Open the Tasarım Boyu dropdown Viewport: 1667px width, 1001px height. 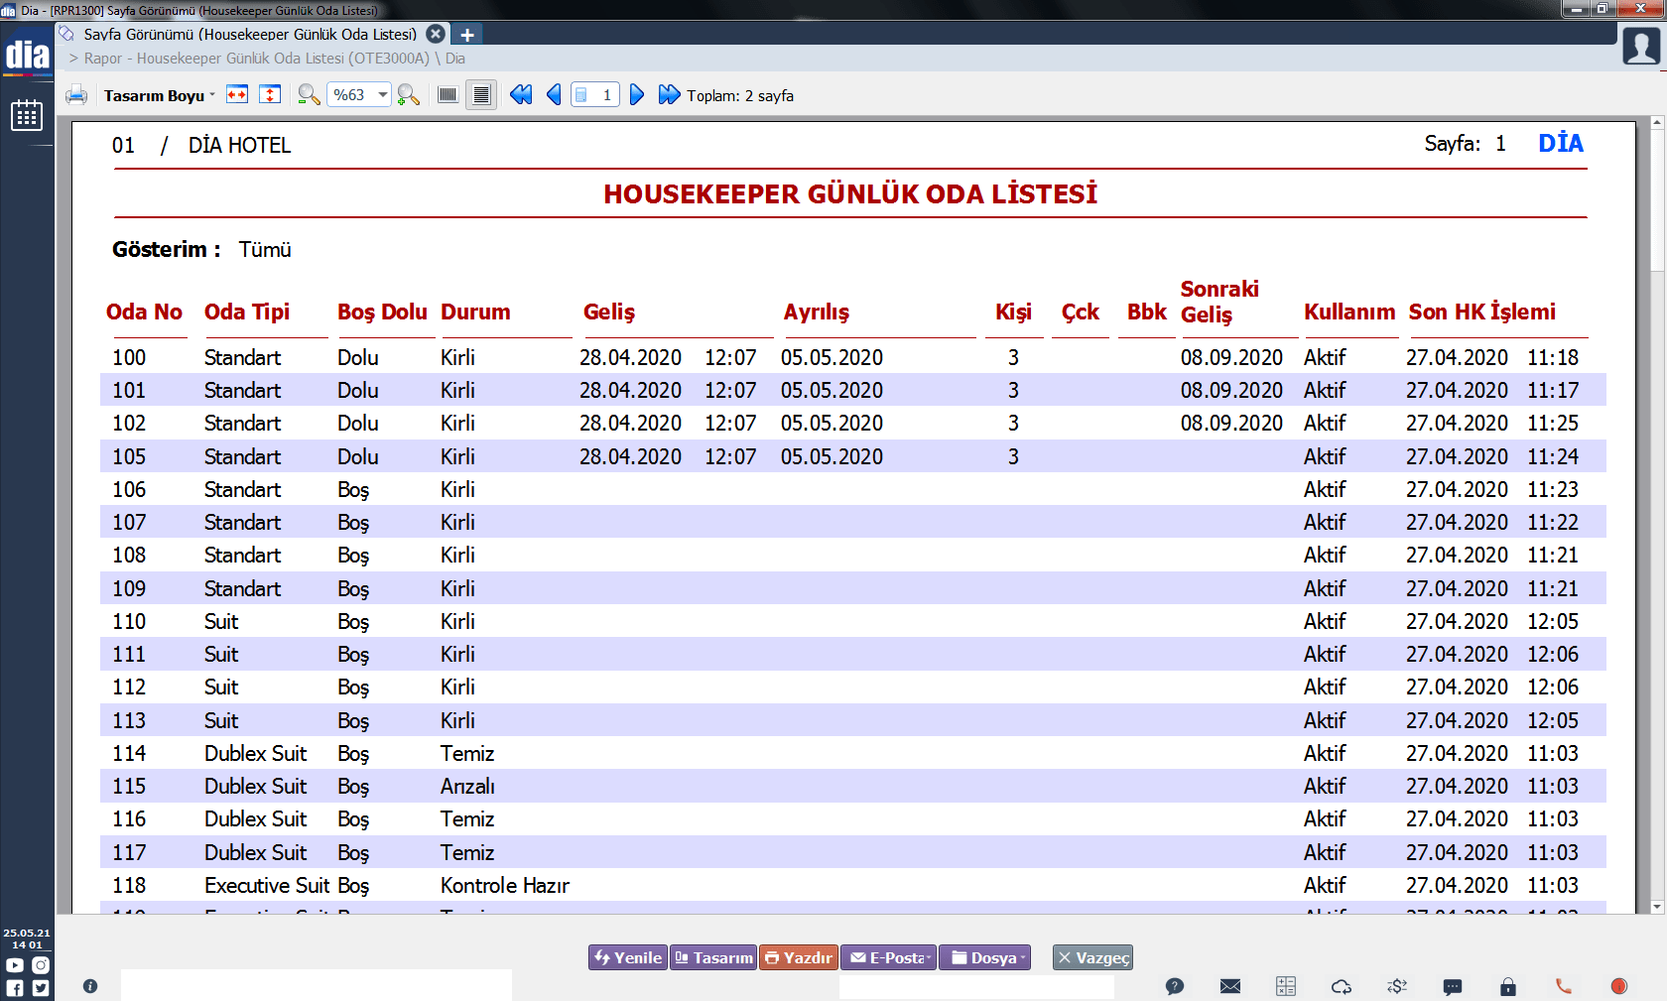click(159, 95)
